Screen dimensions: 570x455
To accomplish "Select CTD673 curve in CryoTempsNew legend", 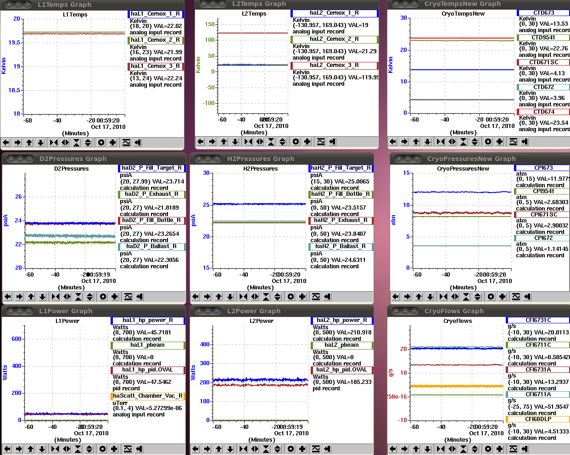I will click(543, 13).
